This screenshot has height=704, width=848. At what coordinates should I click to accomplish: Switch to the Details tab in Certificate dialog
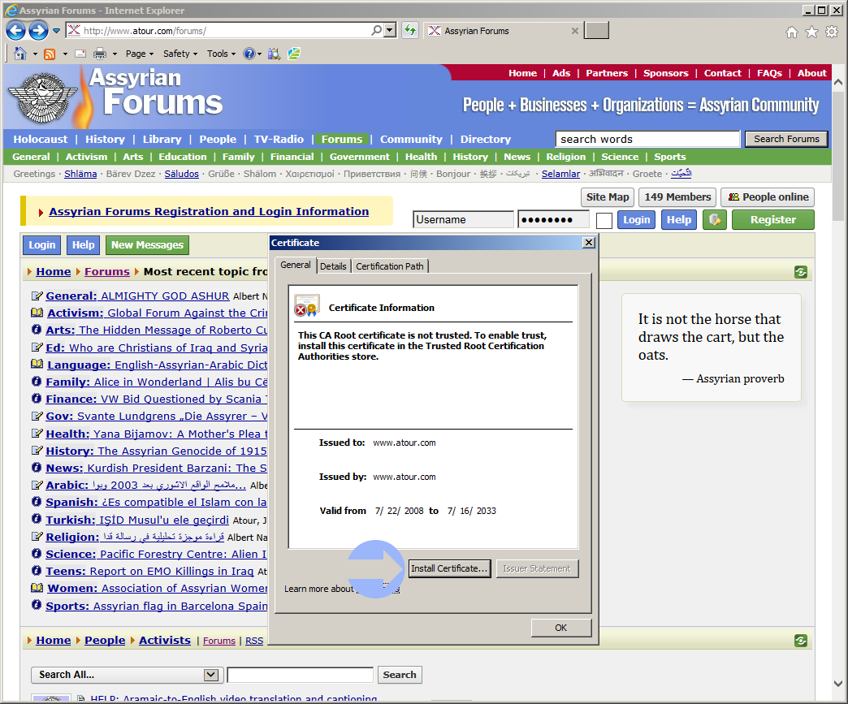click(x=333, y=266)
